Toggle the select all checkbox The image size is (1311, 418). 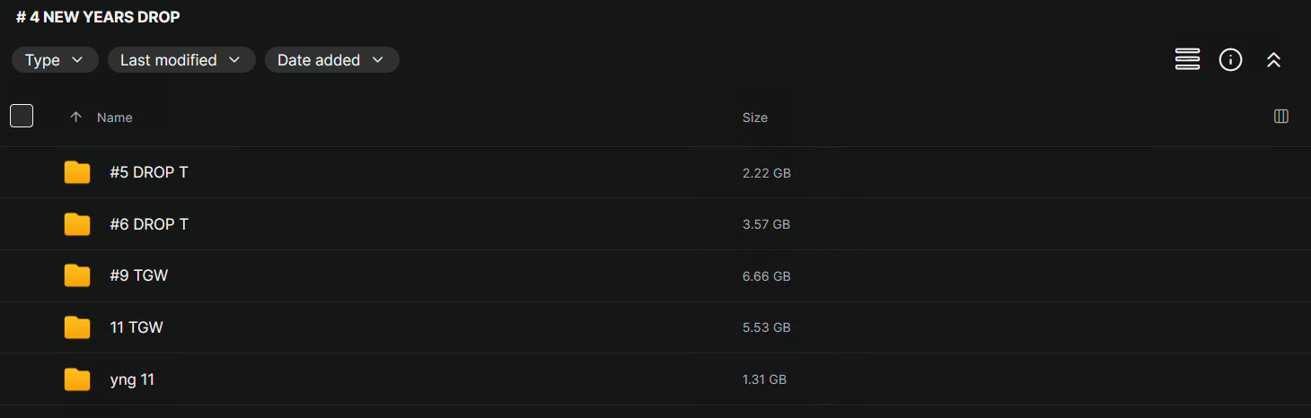click(x=22, y=116)
